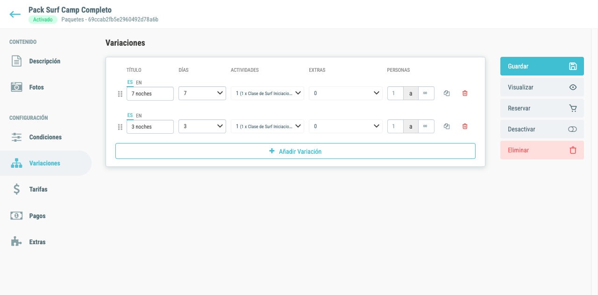Open the Extras sidebar section
598x295 pixels.
[37, 242]
